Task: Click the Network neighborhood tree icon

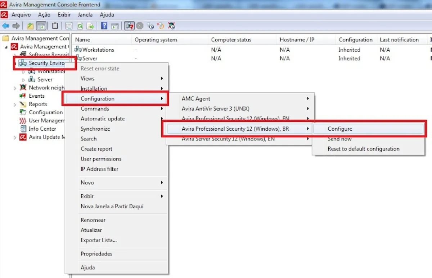Action: click(23, 88)
